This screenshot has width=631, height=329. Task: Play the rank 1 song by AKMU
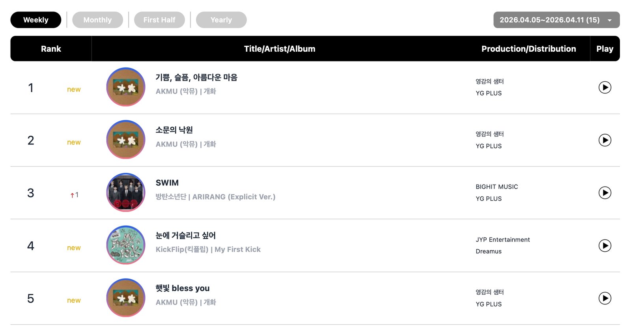605,88
